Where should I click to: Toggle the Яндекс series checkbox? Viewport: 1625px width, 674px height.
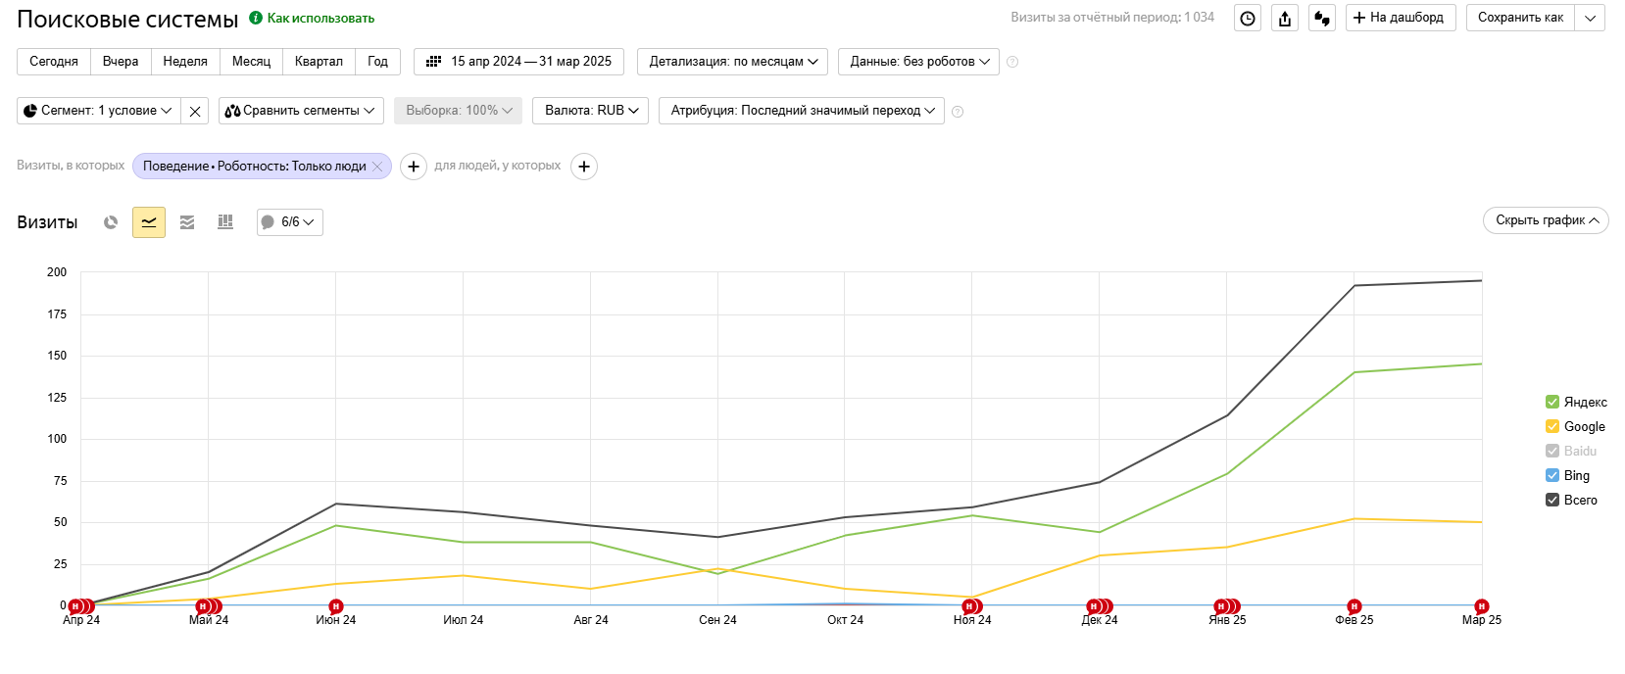[x=1552, y=402]
